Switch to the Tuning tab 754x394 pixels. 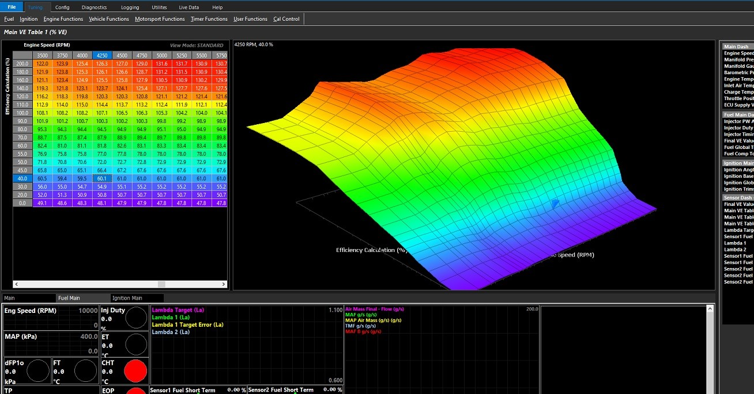pyautogui.click(x=36, y=7)
